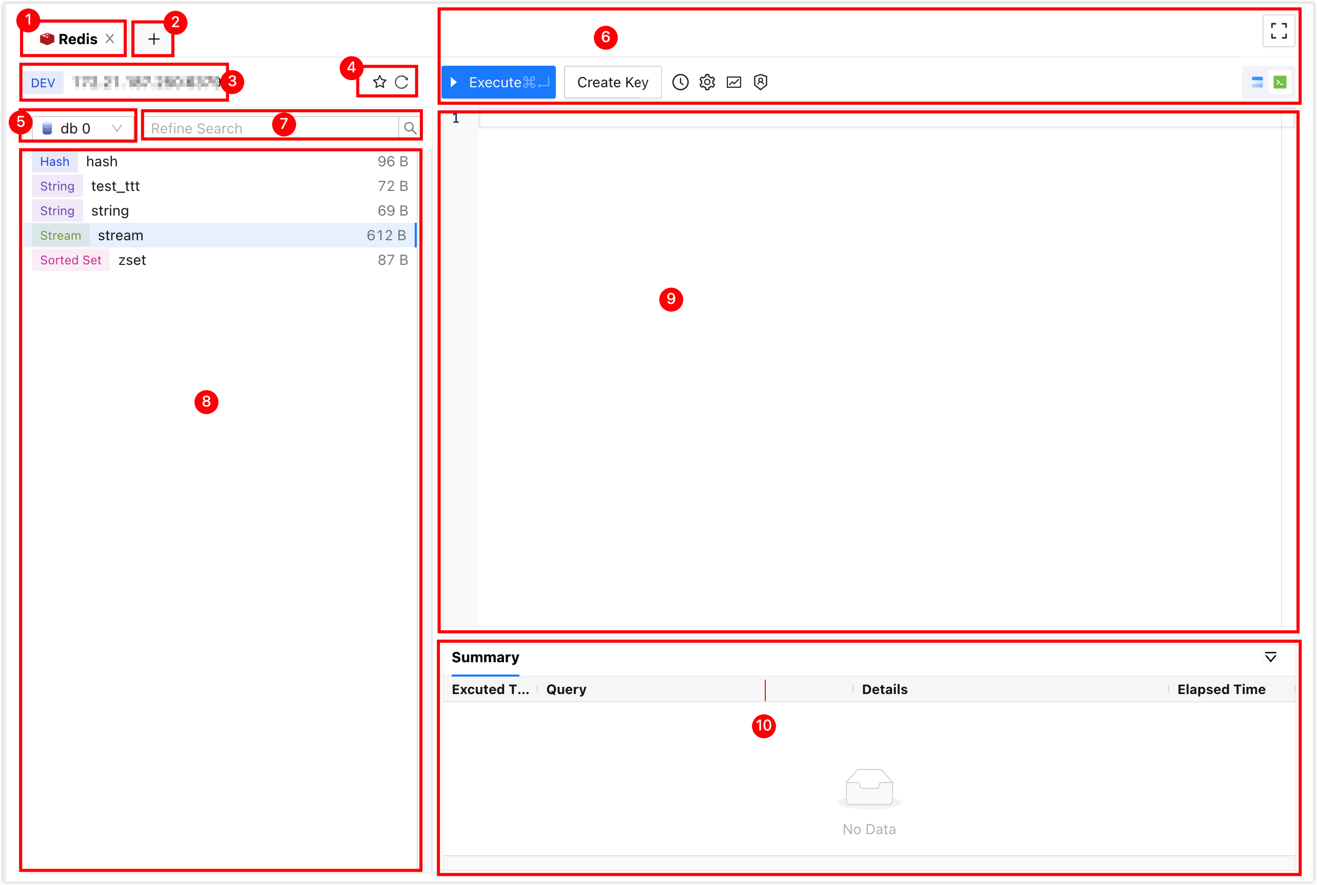1317x885 pixels.
Task: Click the refresh/reload connection icon
Action: coord(404,82)
